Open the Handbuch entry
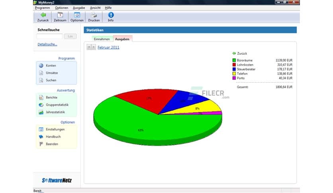Viewport: 333px width, 193px height. (x=53, y=136)
